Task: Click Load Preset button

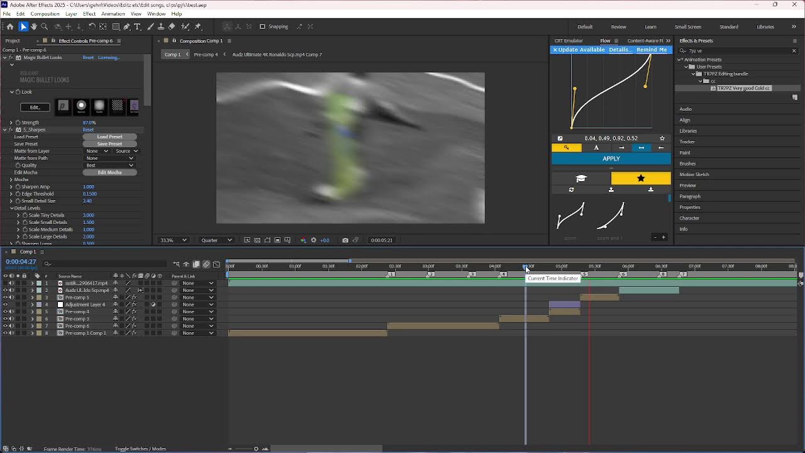Action: (x=109, y=137)
